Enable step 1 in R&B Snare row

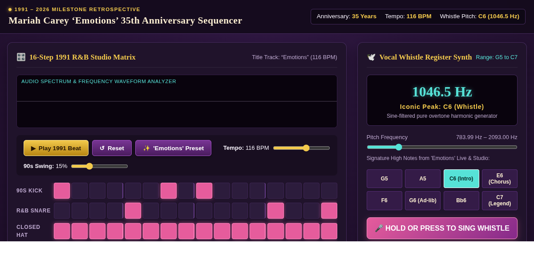(62, 211)
